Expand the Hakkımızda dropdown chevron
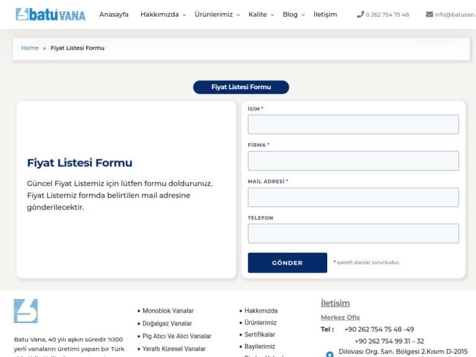This screenshot has width=476, height=357. pos(184,15)
